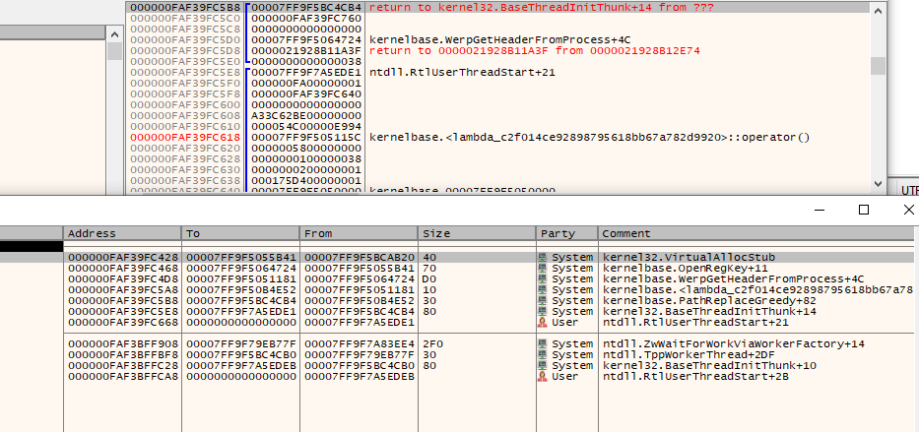Select stack comment ntdll.RtlUserThreadStart+21
This screenshot has height=432, width=919.
(462, 73)
